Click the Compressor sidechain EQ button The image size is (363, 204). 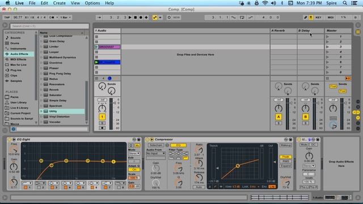tap(178, 145)
